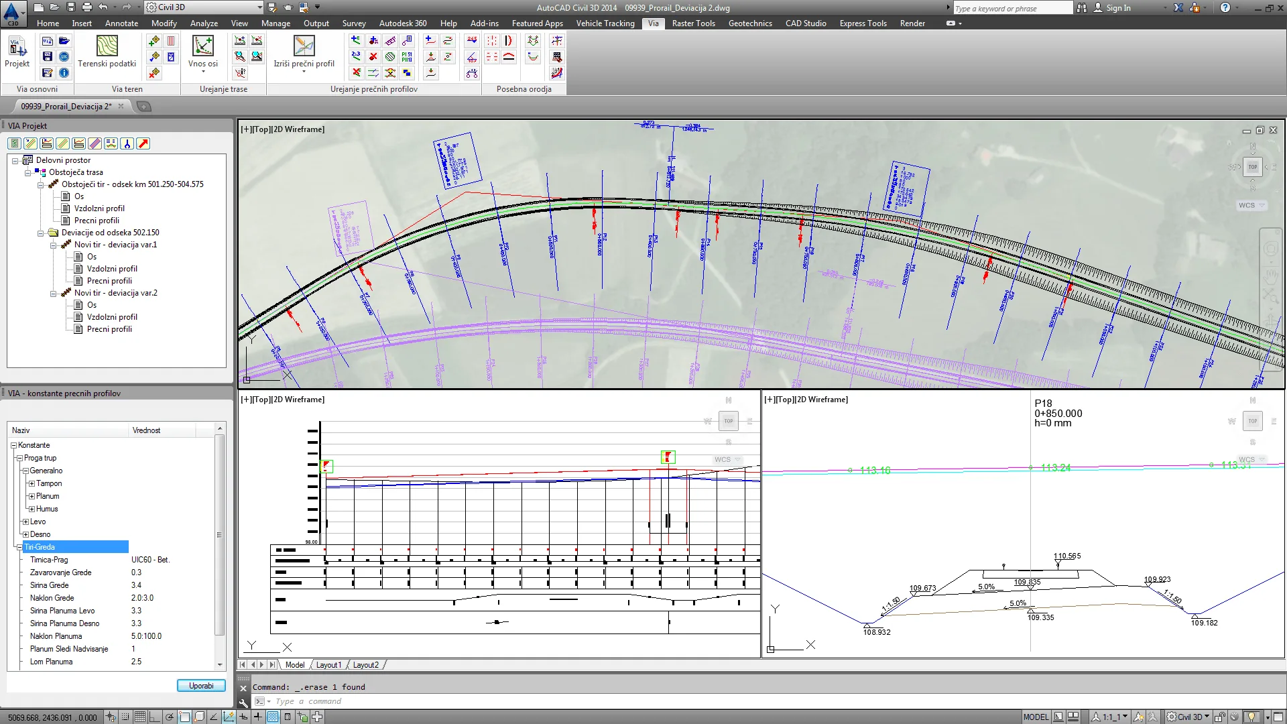This screenshot has width=1287, height=724.
Task: Open the Projekt tool in ribbon
Action: click(17, 47)
